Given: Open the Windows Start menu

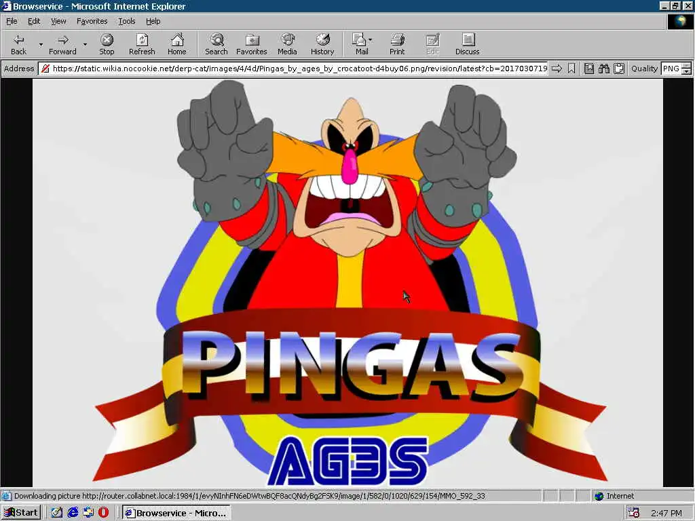Looking at the screenshot, I should tap(21, 513).
